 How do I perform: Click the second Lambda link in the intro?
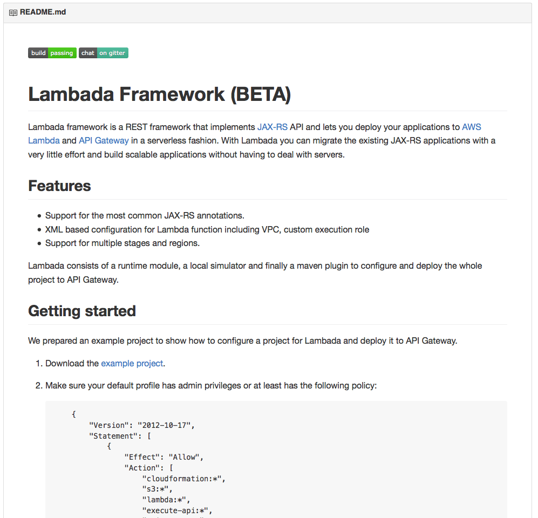pos(44,140)
